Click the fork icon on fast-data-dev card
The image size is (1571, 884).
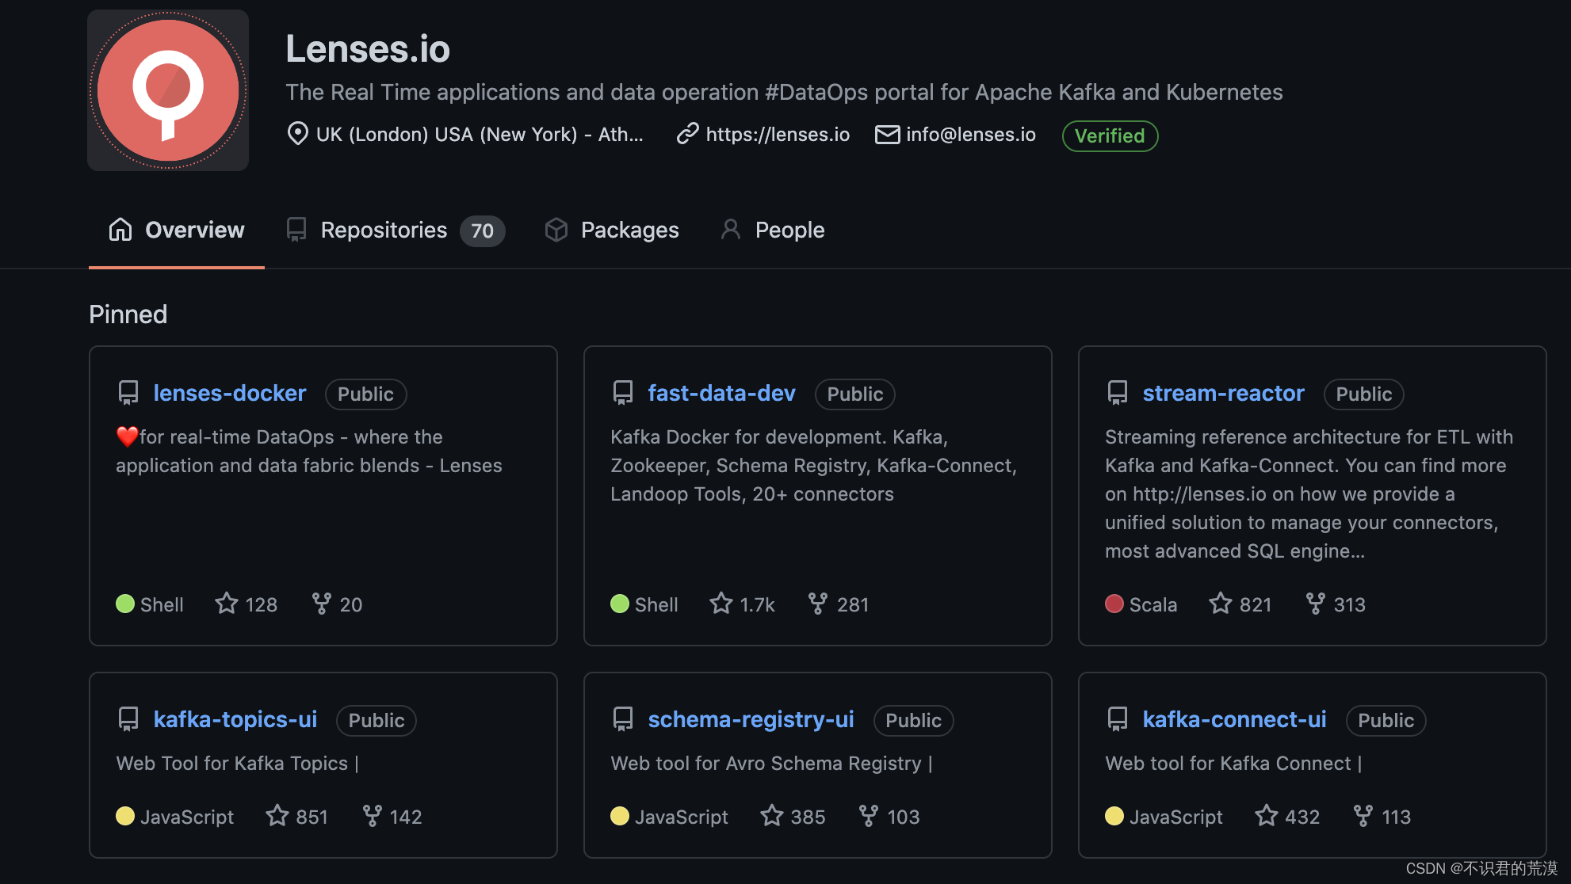[817, 604]
